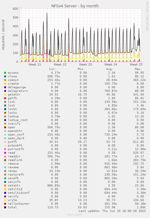Click the yellow-green getattr legend swatch
Image resolution: width=150 pixels, height=218 pixels.
5,95
